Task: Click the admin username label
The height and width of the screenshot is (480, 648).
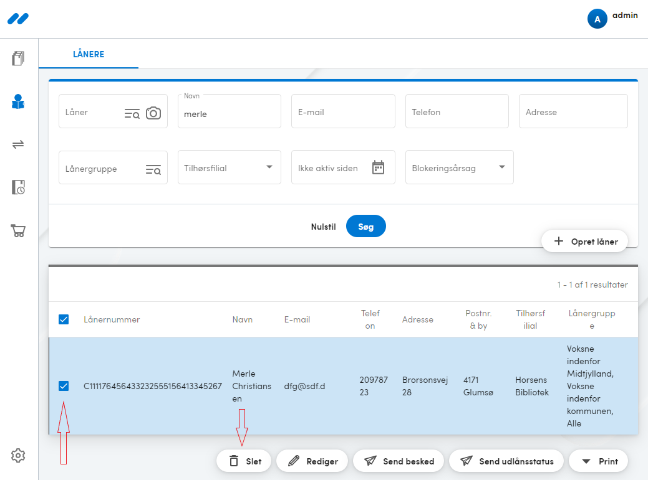Action: pyautogui.click(x=625, y=16)
